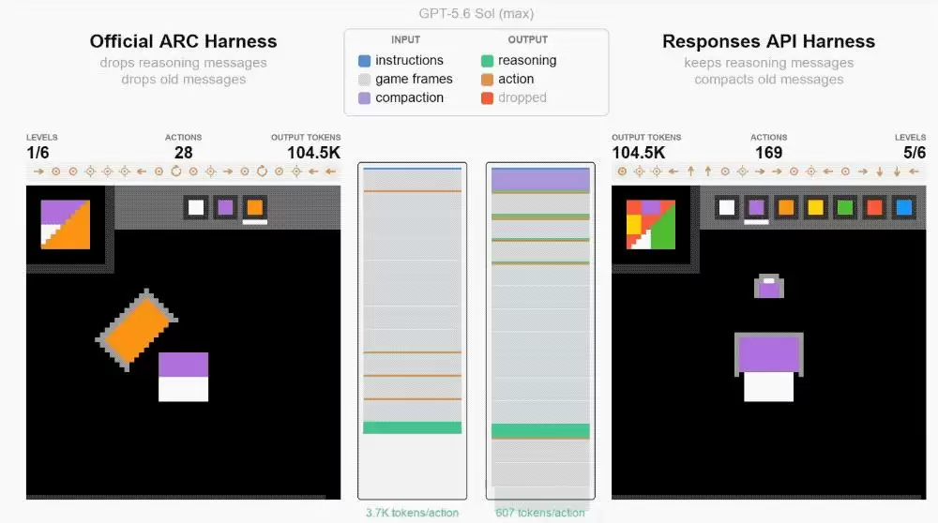Select the red color tile in Responses API game

coord(874,207)
